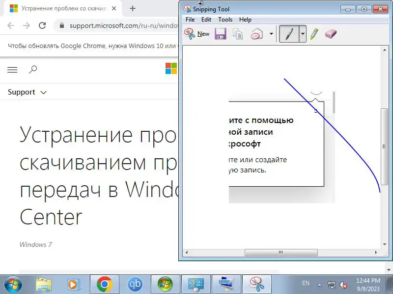The height and width of the screenshot is (294, 393).
Task: Open the Help menu in Snipping Tool
Action: (245, 20)
